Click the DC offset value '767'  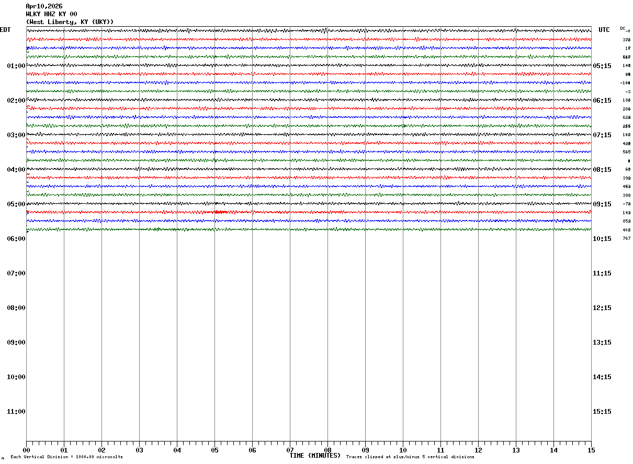coord(626,239)
